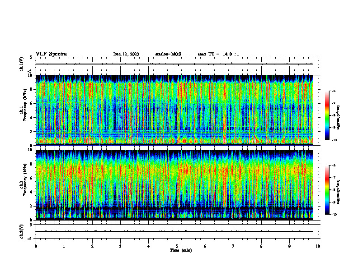Click the time axis tick label 4
Image resolution: width=358 pixels, height=276 pixels.
[149, 246]
